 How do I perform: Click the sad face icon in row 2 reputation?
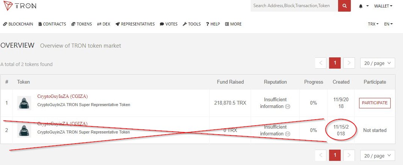click(x=288, y=134)
